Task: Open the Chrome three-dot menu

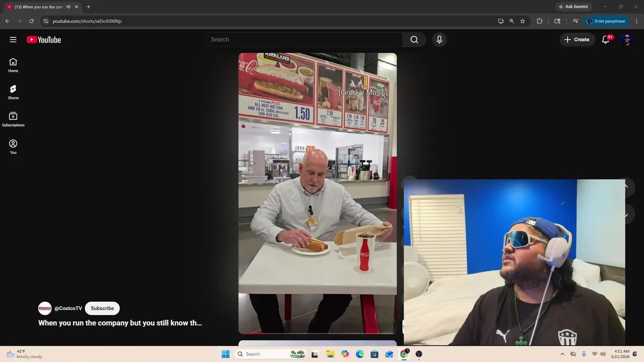Action: pyautogui.click(x=637, y=21)
